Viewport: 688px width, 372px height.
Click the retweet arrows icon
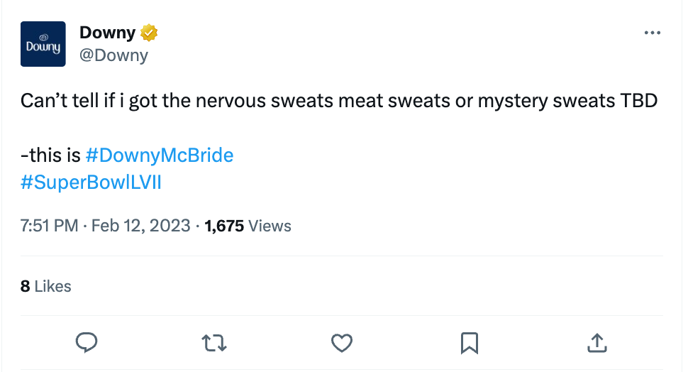214,344
